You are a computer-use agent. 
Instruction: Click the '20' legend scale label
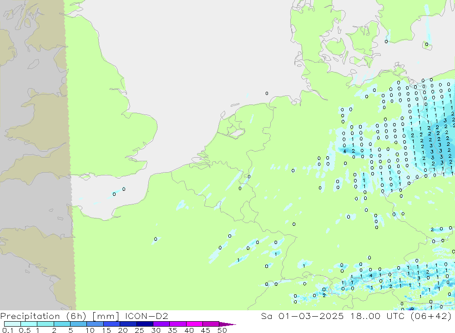pos(123,330)
